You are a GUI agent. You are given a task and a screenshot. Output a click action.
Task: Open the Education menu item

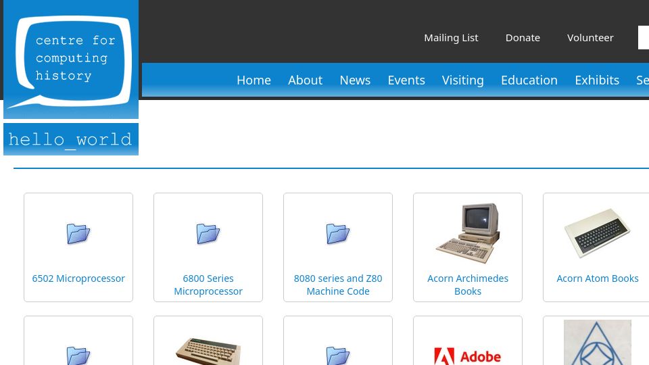tap(529, 80)
